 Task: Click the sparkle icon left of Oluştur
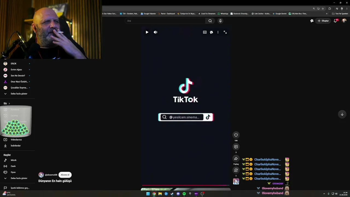click(312, 21)
